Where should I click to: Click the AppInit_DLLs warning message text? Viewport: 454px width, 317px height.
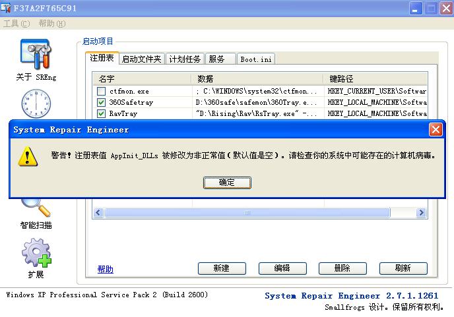pyautogui.click(x=243, y=156)
